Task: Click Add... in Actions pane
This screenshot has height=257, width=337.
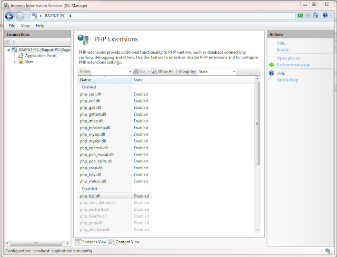Action: click(x=282, y=43)
